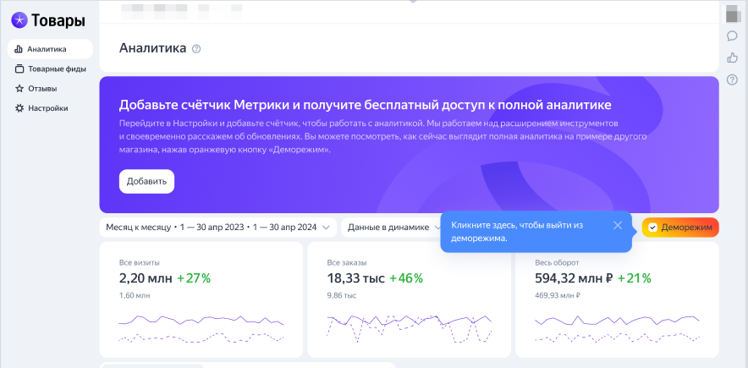
Task: Open the chat bubble icon on right
Action: pyautogui.click(x=732, y=36)
